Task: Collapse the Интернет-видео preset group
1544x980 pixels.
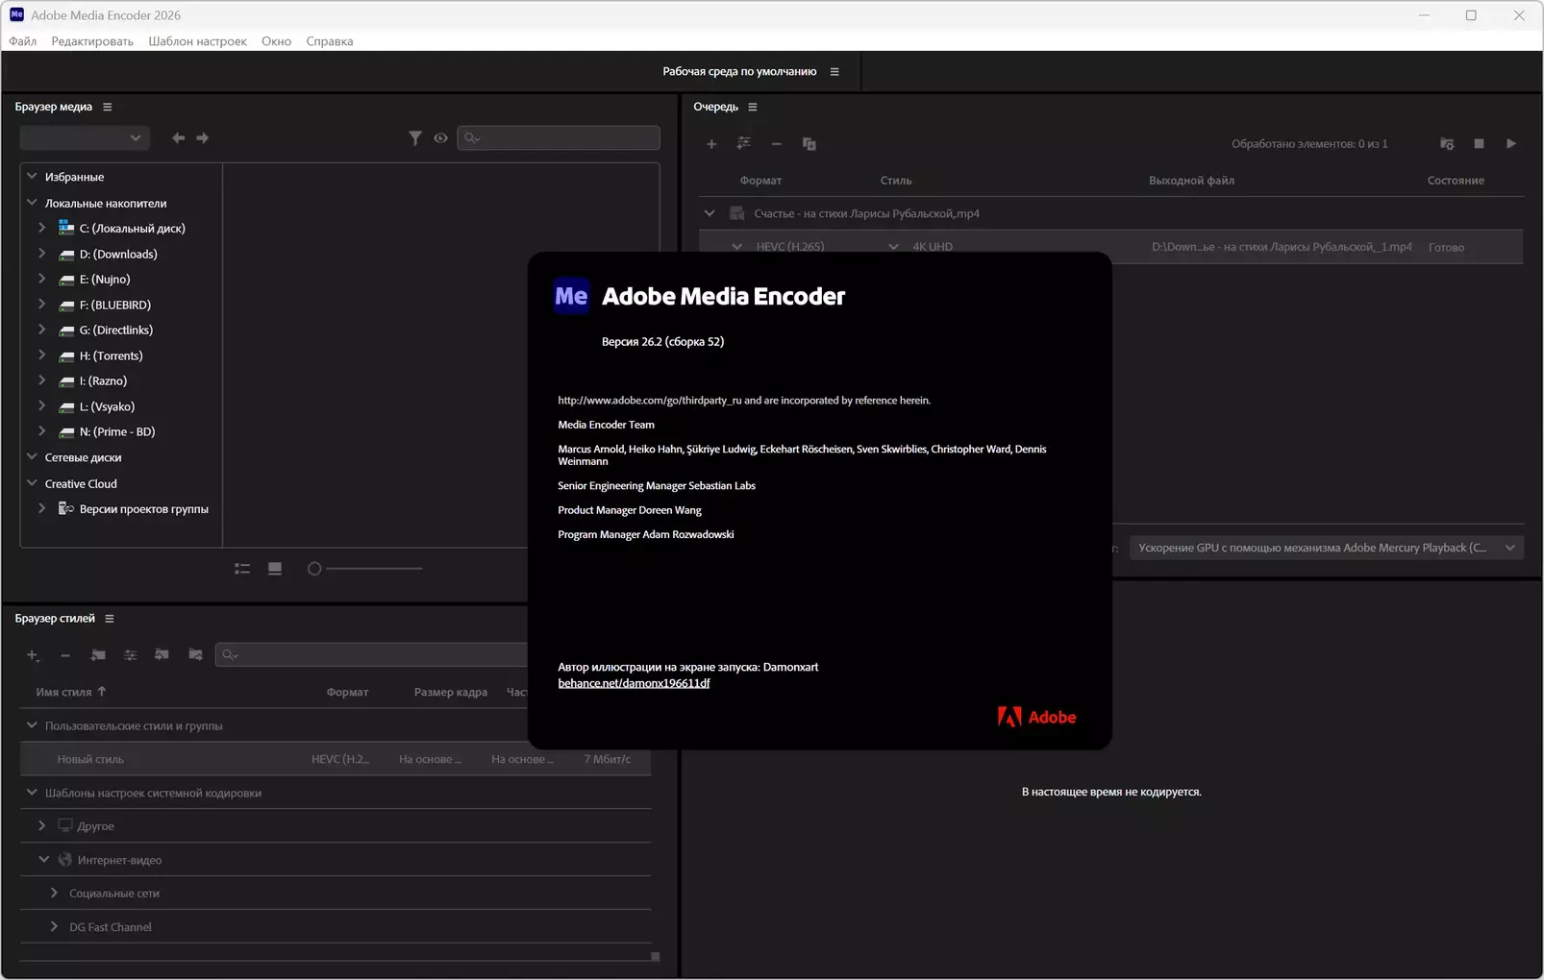Action: coord(43,860)
